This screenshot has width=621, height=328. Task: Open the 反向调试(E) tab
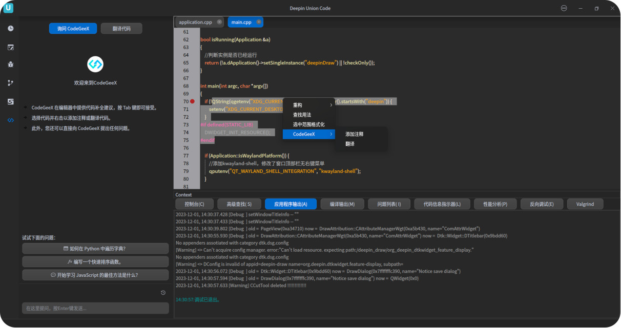(542, 204)
